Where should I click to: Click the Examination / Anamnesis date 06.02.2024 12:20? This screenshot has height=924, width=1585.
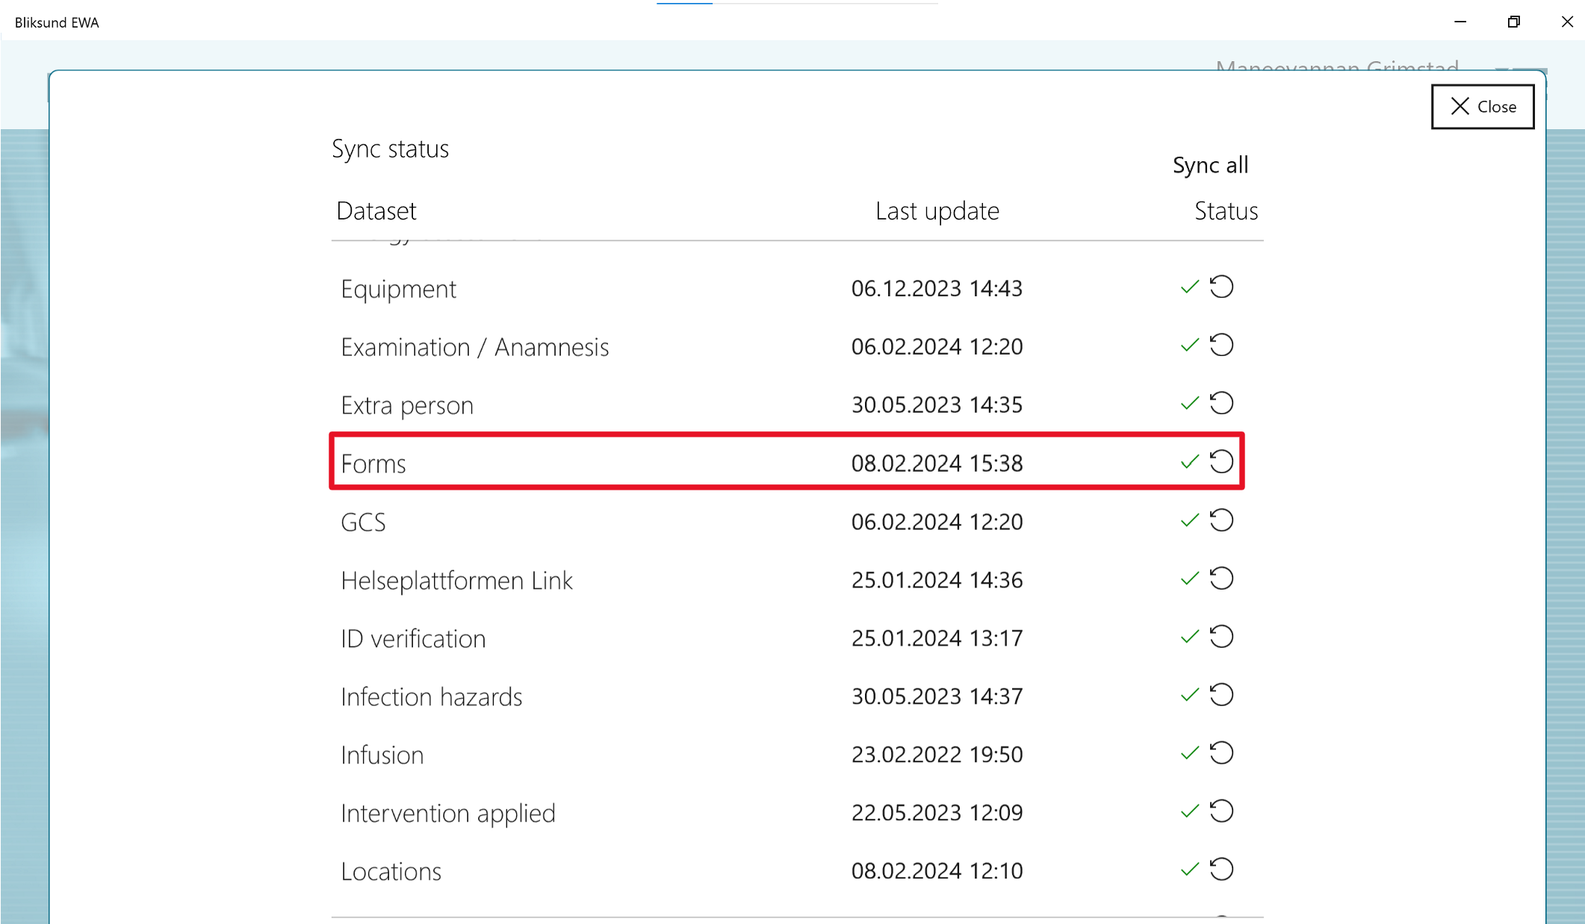(937, 346)
